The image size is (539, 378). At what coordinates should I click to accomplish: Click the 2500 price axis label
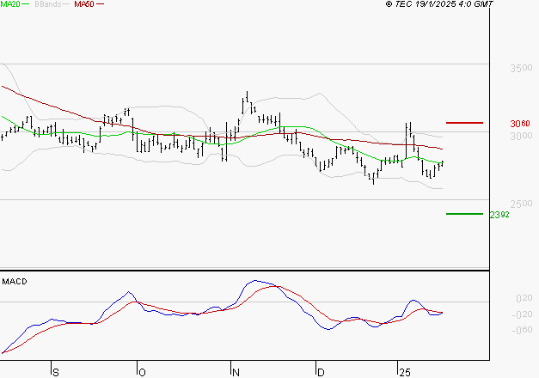coord(519,204)
